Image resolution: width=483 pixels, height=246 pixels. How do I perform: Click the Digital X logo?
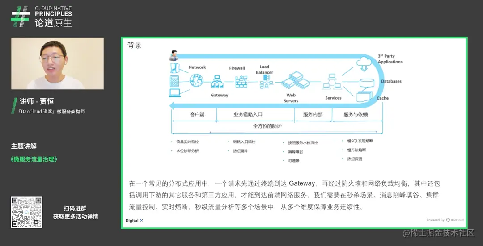click(135, 221)
